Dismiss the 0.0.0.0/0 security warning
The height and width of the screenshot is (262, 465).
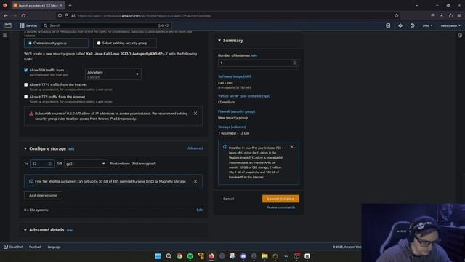coord(195,114)
